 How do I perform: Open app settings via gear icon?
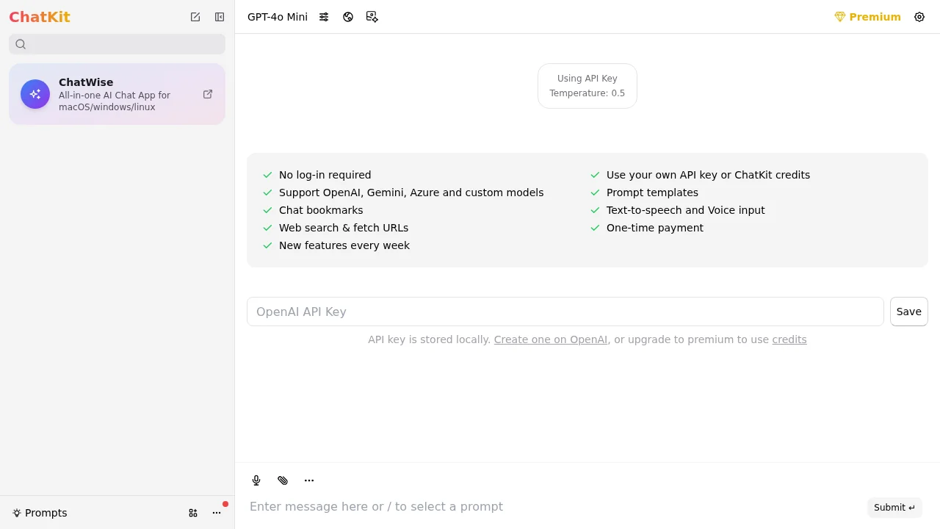click(919, 16)
